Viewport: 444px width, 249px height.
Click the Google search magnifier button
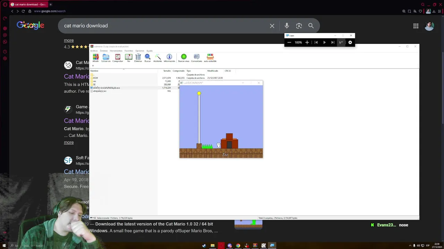(x=311, y=26)
